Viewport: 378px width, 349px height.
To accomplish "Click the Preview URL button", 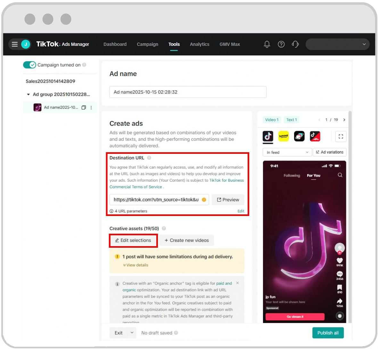I will pyautogui.click(x=228, y=200).
